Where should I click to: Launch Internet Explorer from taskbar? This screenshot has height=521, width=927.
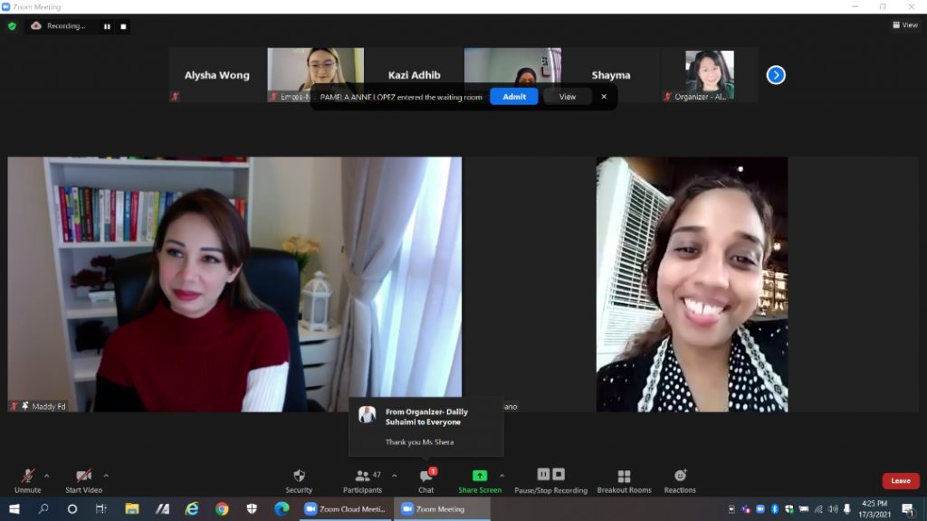point(192,508)
